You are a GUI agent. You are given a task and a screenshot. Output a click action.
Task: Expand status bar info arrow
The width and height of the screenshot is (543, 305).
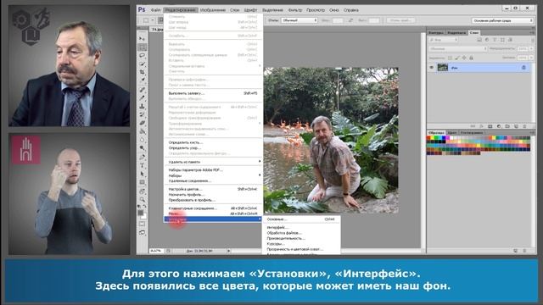click(228, 251)
